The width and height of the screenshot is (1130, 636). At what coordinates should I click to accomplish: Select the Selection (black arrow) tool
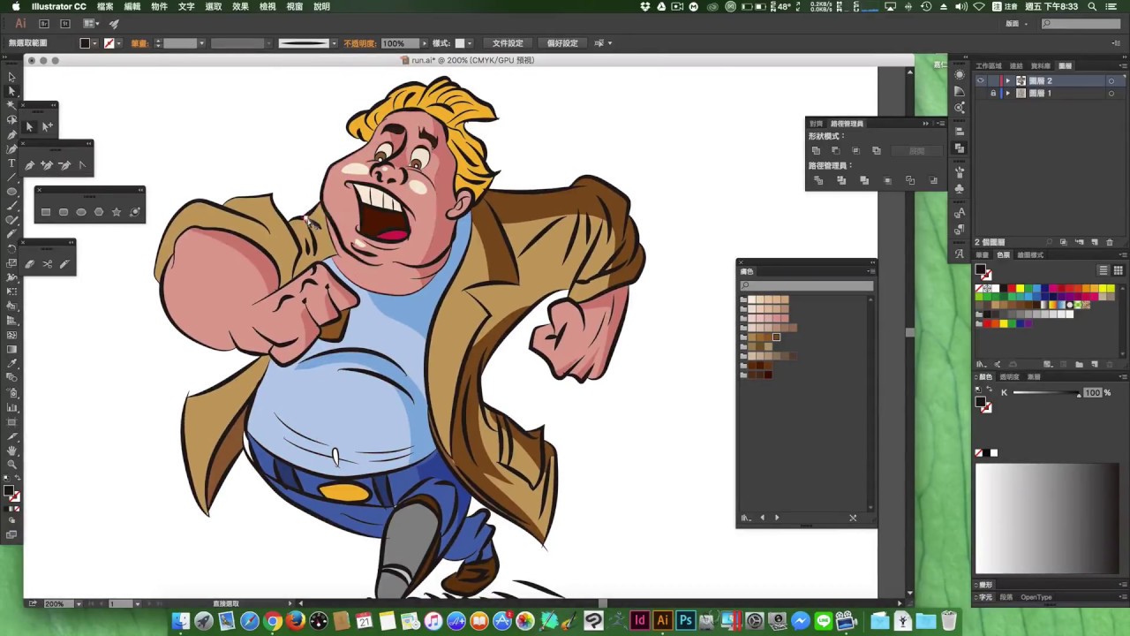[11, 77]
